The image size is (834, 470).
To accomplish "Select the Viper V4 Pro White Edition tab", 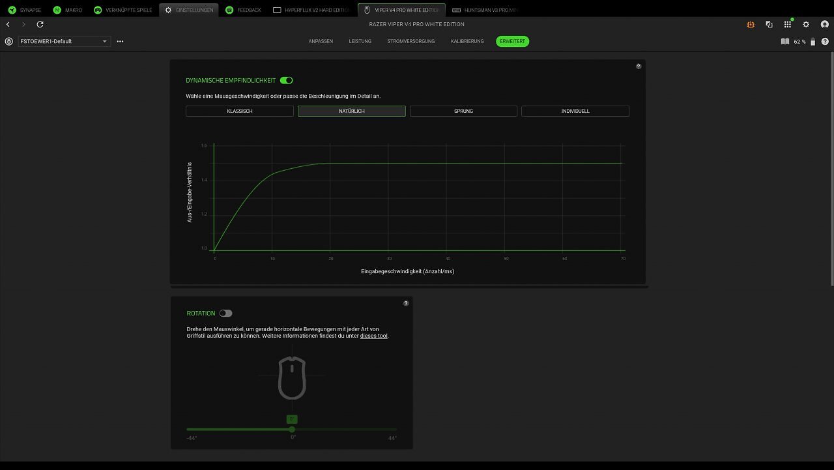I will point(401,10).
